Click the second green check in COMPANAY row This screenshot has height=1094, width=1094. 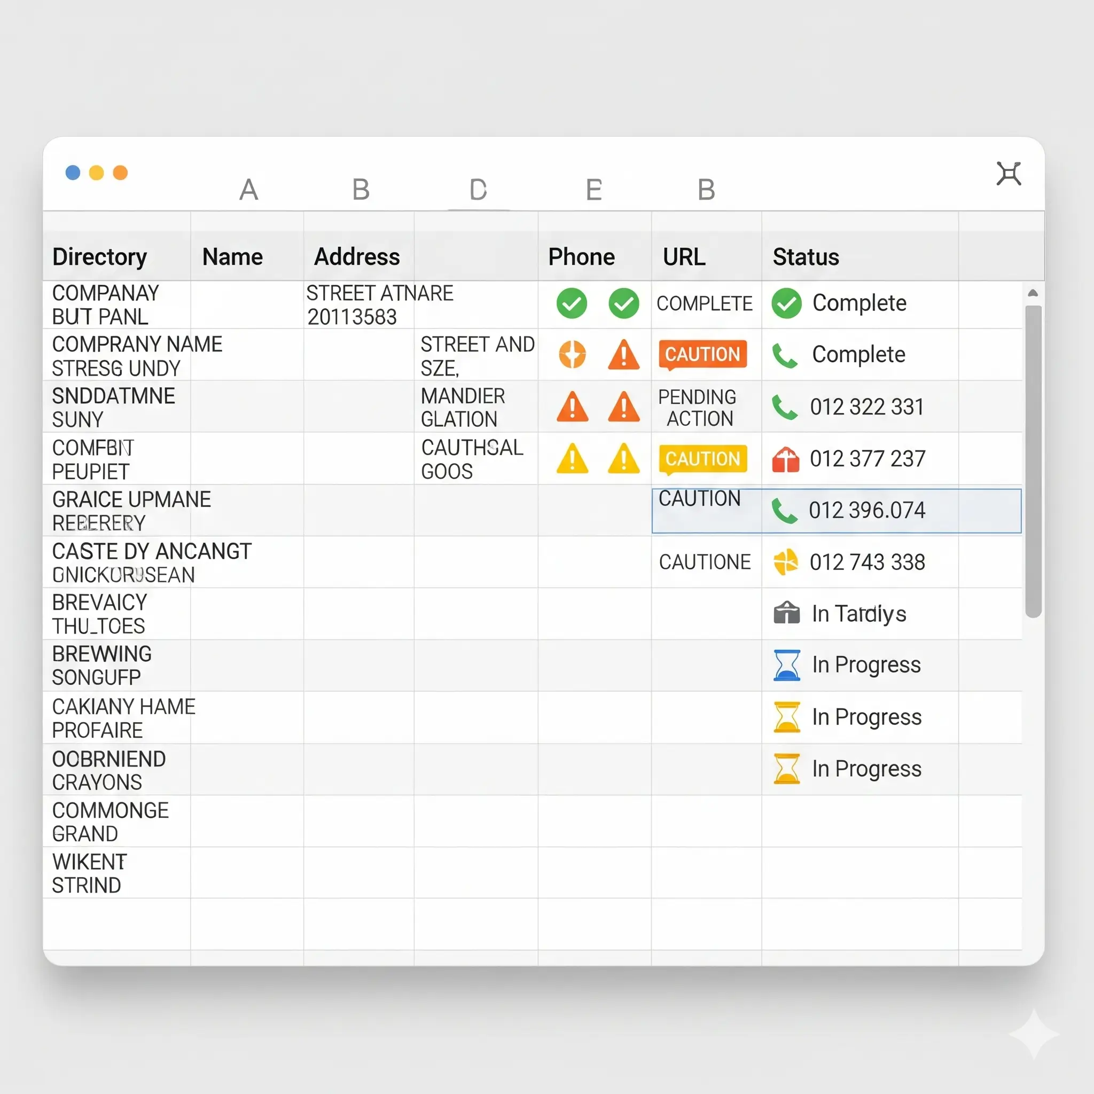point(624,303)
